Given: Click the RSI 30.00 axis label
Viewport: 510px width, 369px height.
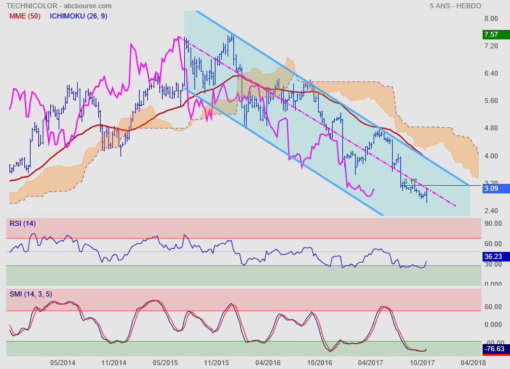Looking at the screenshot, I should [x=493, y=264].
